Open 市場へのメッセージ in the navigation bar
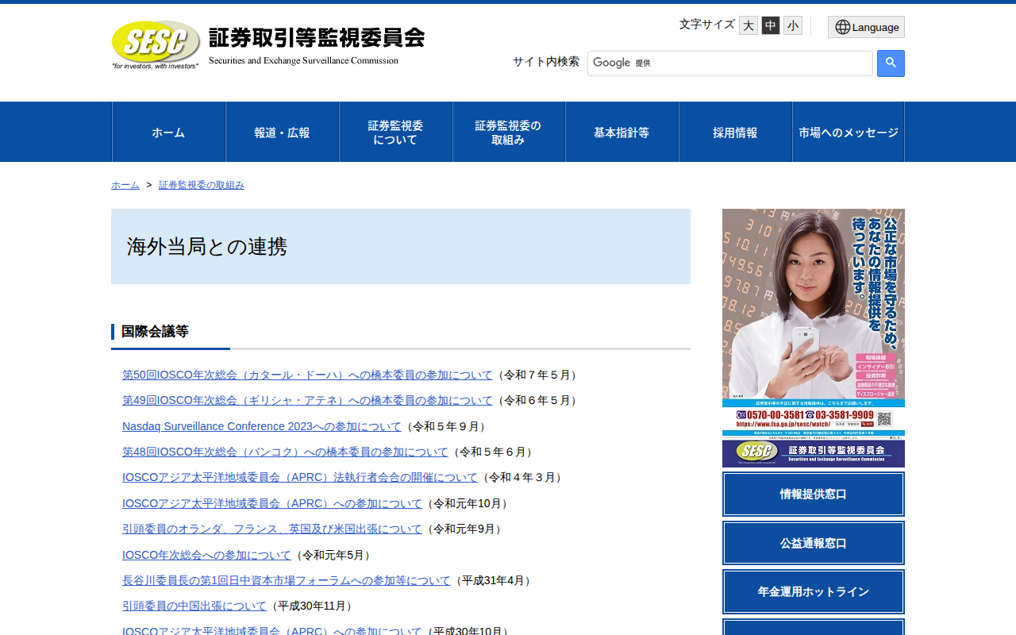Image resolution: width=1016 pixels, height=635 pixels. pyautogui.click(x=849, y=132)
